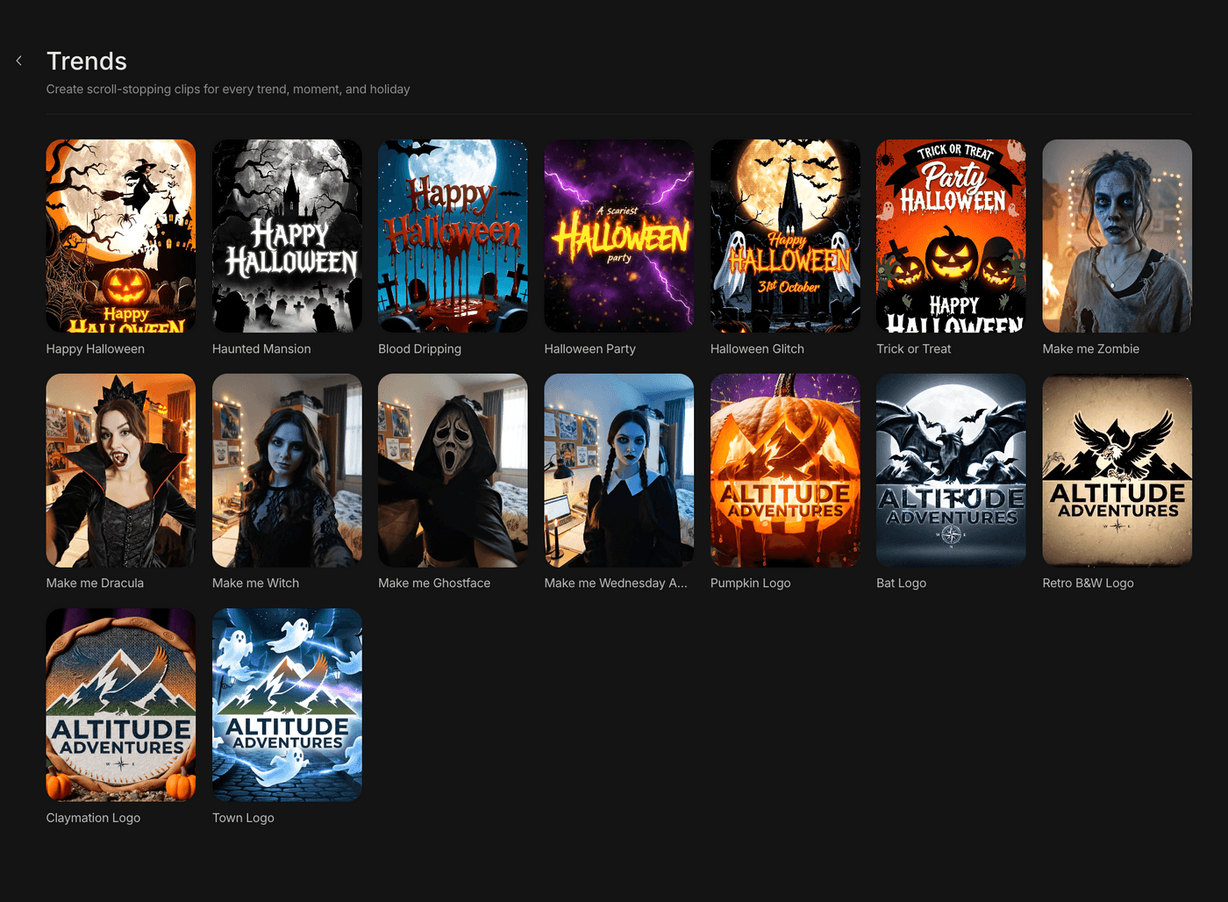Viewport: 1228px width, 902px height.
Task: Pick the Trick or Treat template
Action: pos(951,236)
